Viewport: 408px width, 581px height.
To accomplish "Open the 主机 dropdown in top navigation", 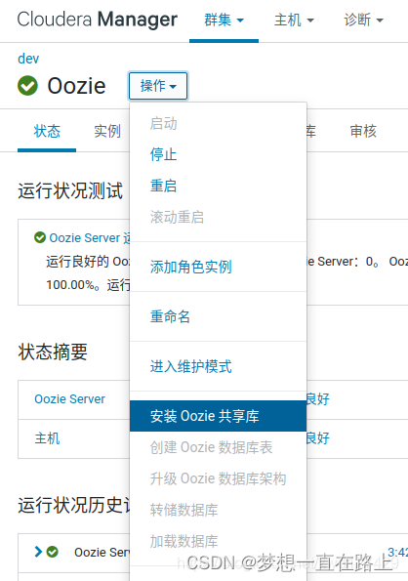I will pyautogui.click(x=294, y=20).
